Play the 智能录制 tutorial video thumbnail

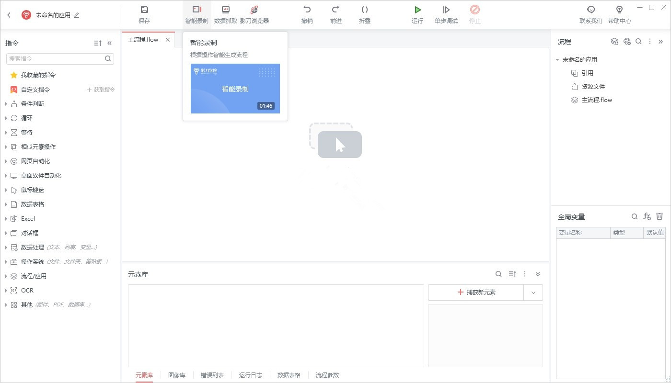click(235, 89)
